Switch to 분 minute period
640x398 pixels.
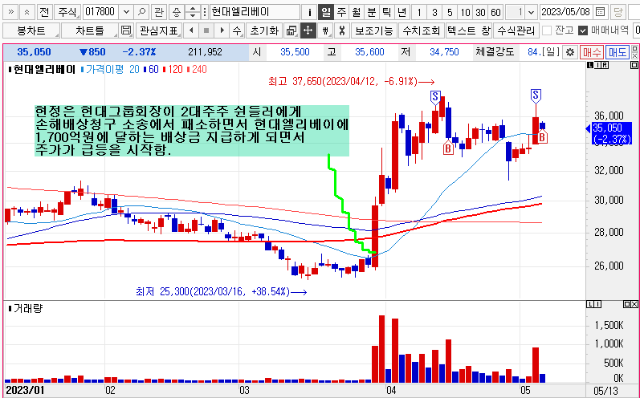coord(372,12)
